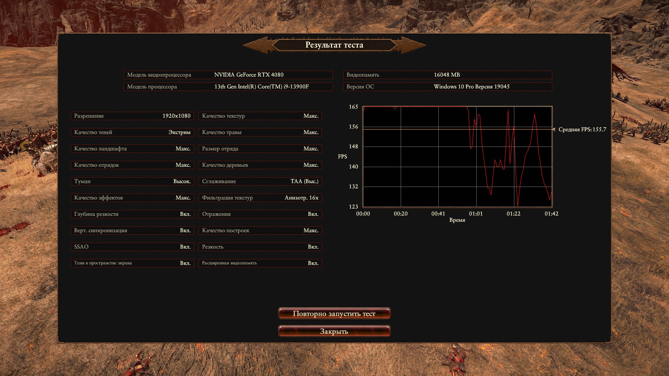Click the Результат теста title banner
This screenshot has height=376, width=669.
tap(334, 45)
